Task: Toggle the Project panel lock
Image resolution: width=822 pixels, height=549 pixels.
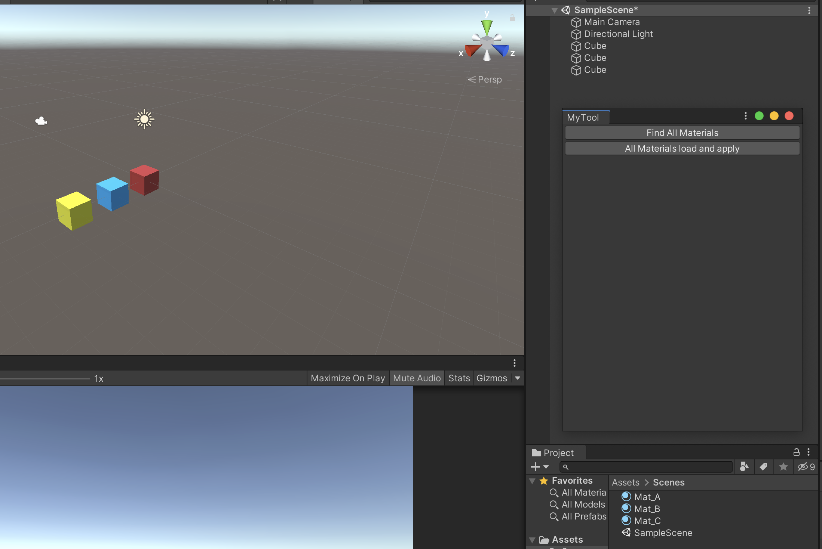Action: 796,452
